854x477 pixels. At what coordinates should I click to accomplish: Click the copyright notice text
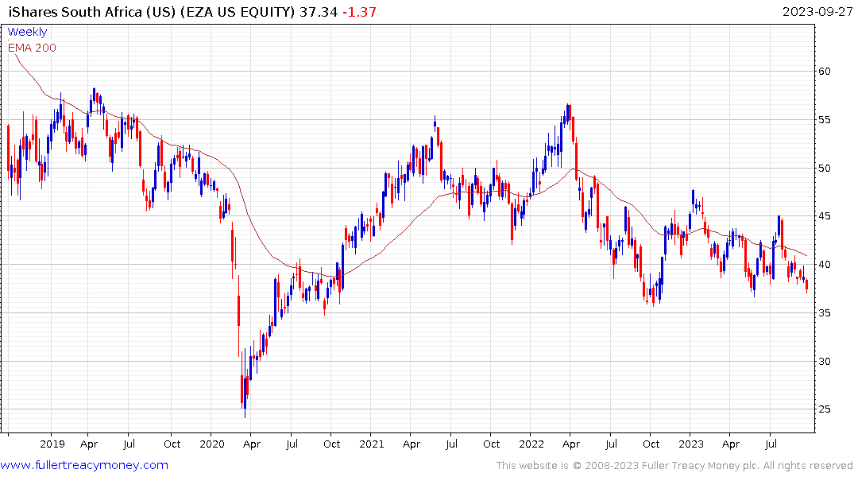coord(674,466)
